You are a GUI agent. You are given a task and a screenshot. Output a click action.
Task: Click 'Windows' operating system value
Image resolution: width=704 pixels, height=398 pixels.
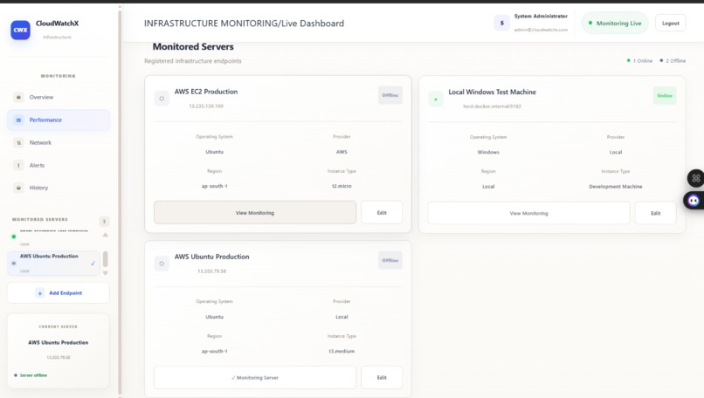488,152
